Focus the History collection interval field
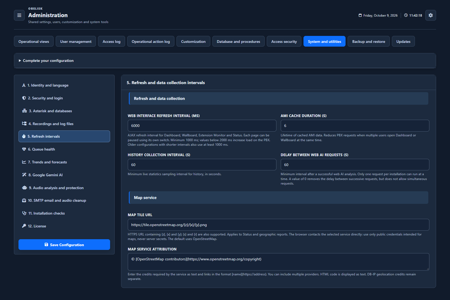The image size is (450, 300). 202,165
